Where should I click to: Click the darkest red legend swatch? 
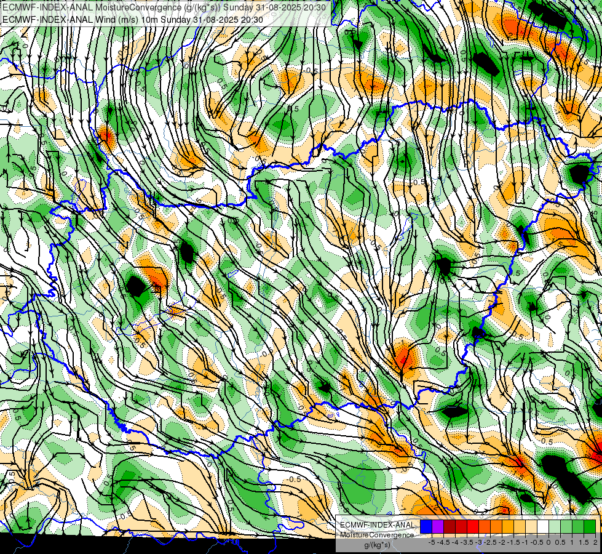[x=450, y=526]
